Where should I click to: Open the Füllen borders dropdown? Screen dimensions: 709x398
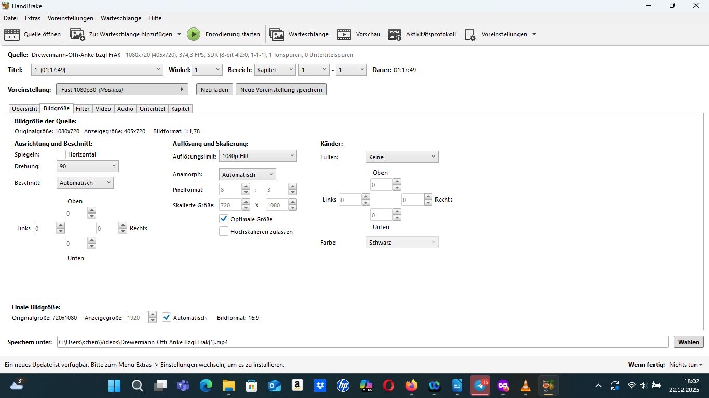click(402, 157)
